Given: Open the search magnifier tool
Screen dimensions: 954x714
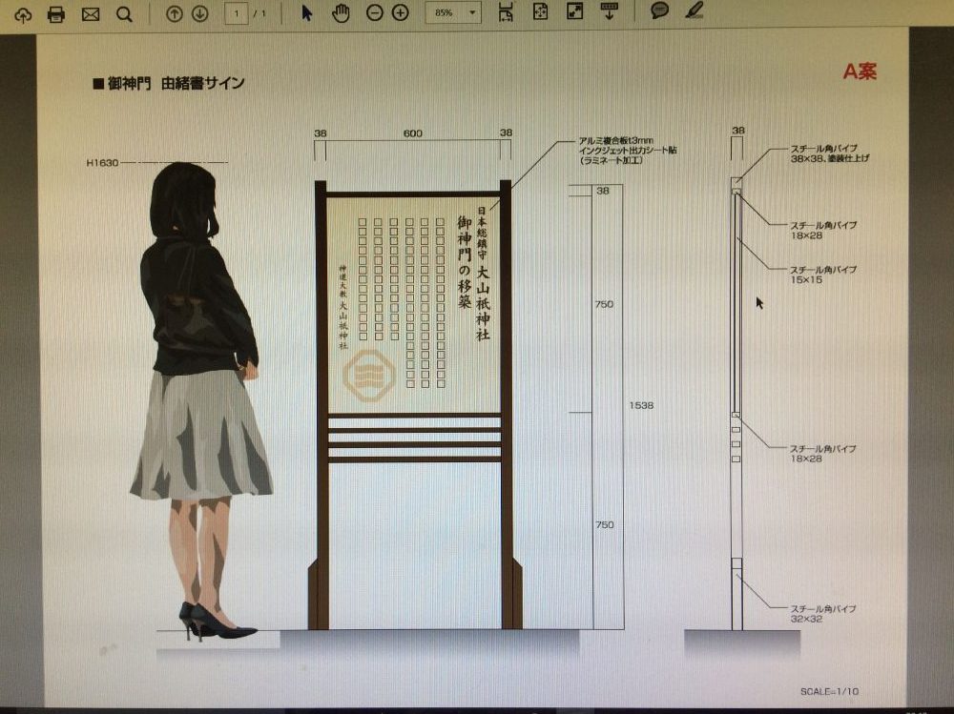Looking at the screenshot, I should pyautogui.click(x=124, y=14).
